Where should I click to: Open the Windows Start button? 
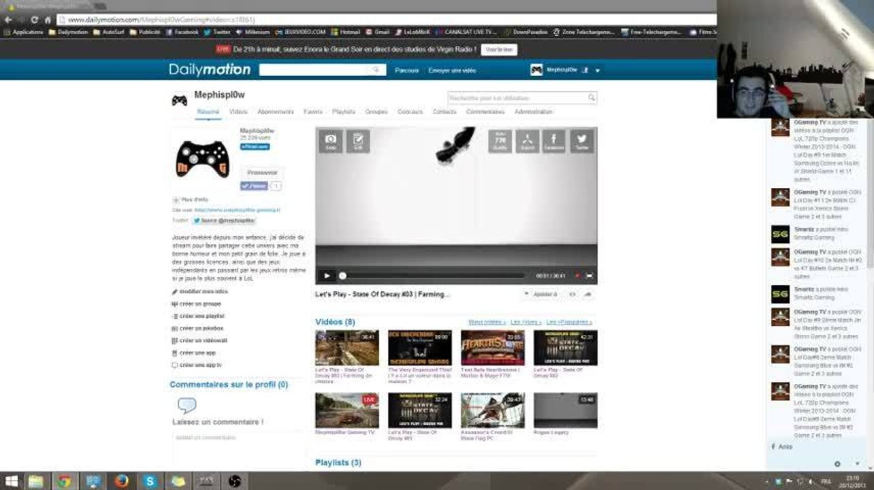pyautogui.click(x=12, y=481)
